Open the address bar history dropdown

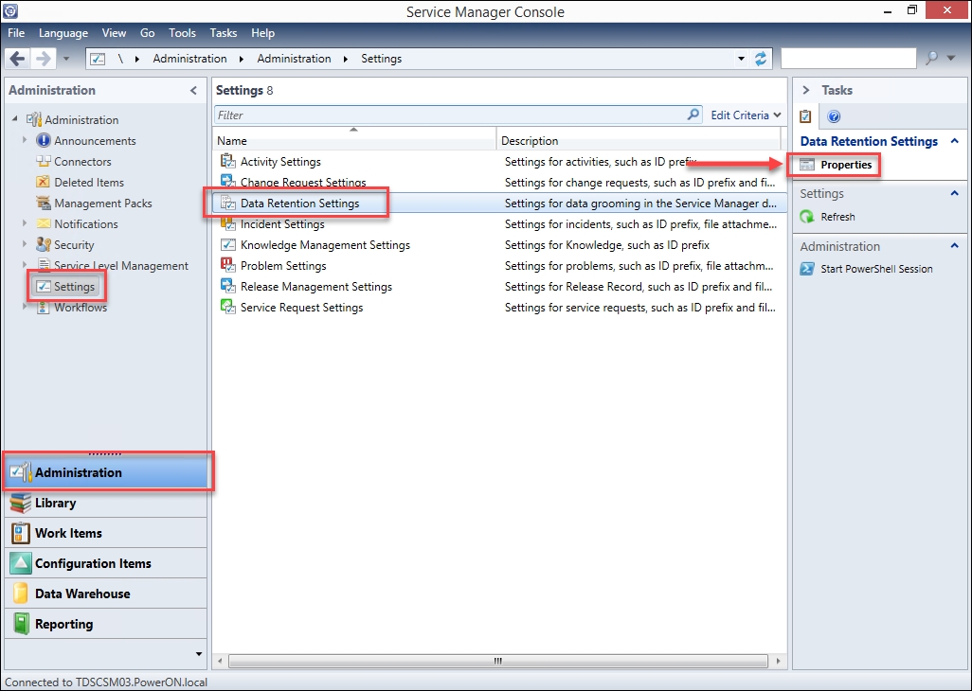click(742, 59)
